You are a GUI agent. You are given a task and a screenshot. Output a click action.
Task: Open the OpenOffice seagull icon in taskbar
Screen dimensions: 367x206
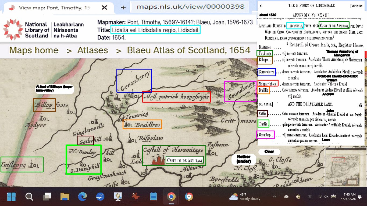pos(100,197)
